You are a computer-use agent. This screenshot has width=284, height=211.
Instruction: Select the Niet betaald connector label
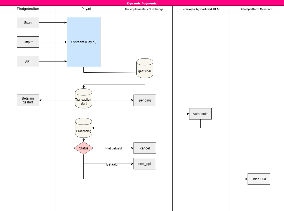(x=113, y=148)
